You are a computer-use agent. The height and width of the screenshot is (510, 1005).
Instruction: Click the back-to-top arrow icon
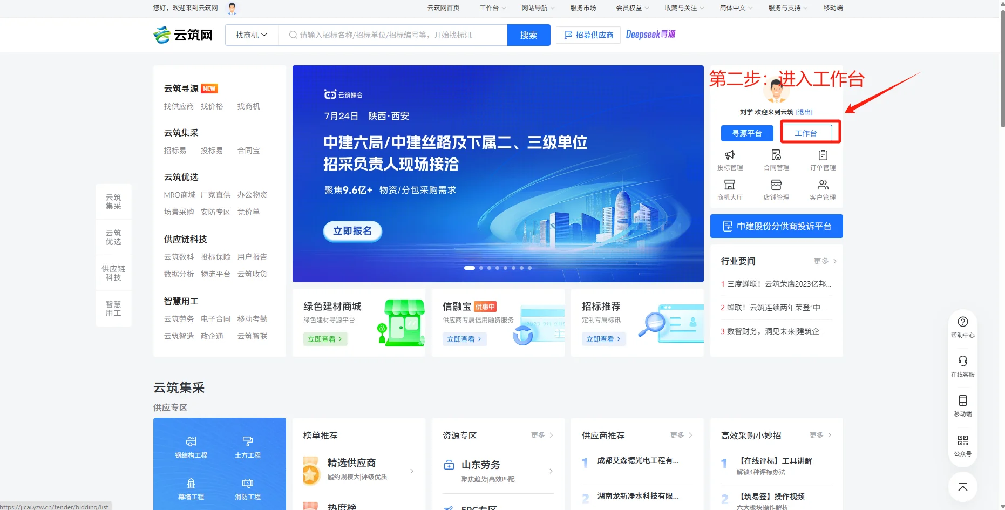(x=962, y=487)
